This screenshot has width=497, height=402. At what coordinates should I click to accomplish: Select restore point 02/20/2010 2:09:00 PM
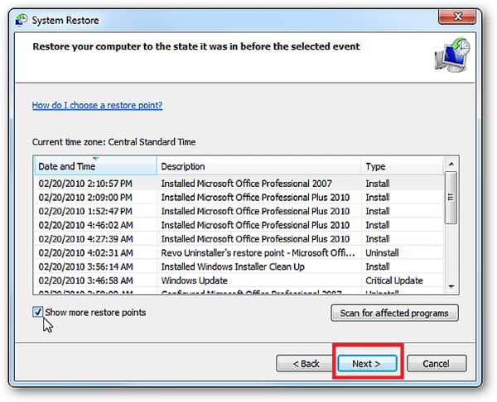pos(239,198)
